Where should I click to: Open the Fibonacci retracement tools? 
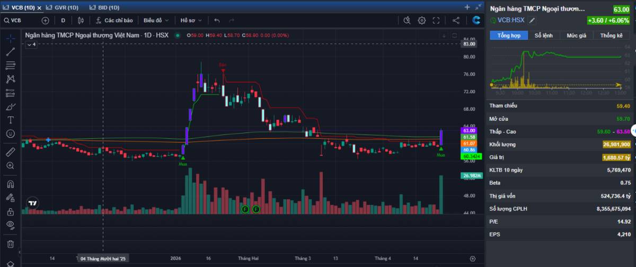point(10,66)
